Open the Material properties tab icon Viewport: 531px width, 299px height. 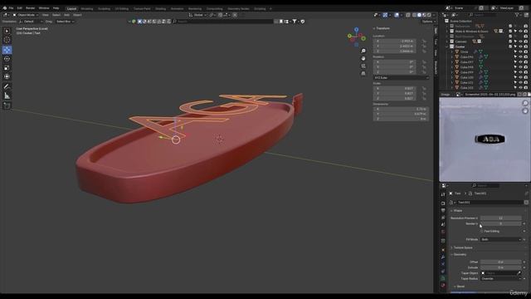(x=443, y=286)
